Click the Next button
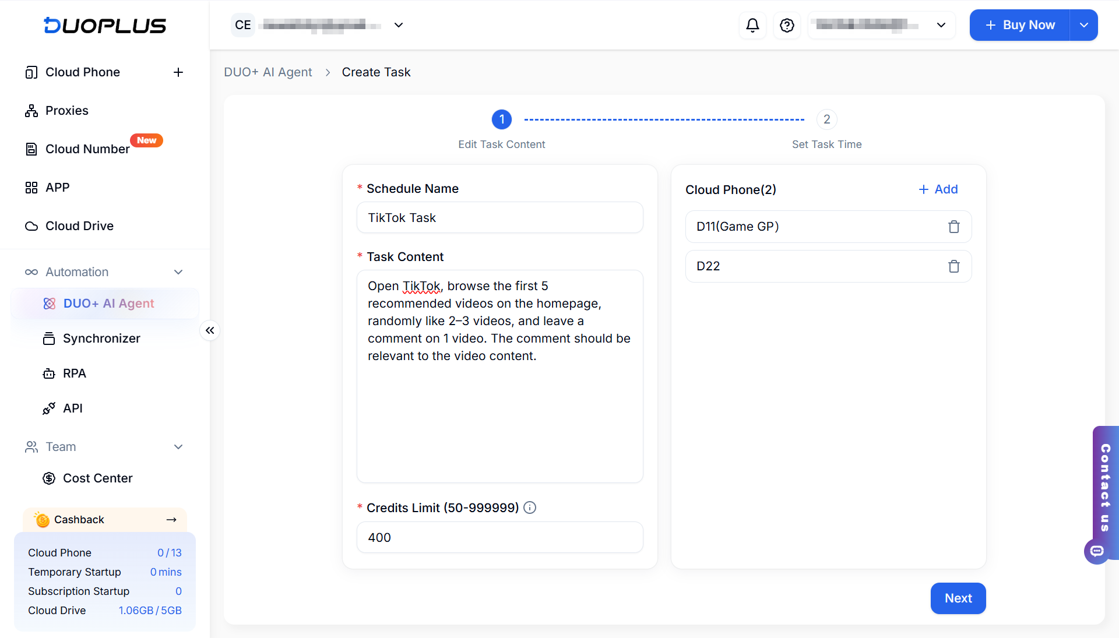Screen dimensions: 1119x638 coord(958,598)
